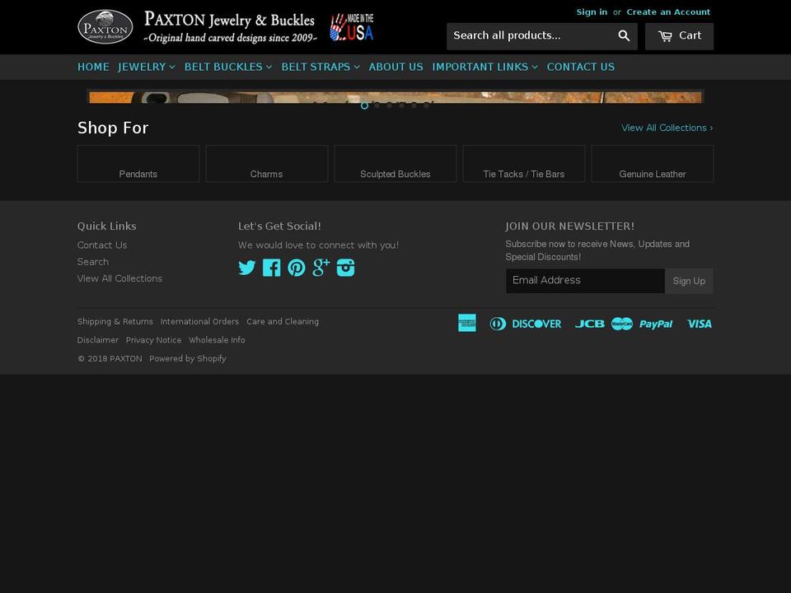Image resolution: width=791 pixels, height=593 pixels.
Task: Open the Sculpted Buckles collection tile
Action: pyautogui.click(x=395, y=164)
